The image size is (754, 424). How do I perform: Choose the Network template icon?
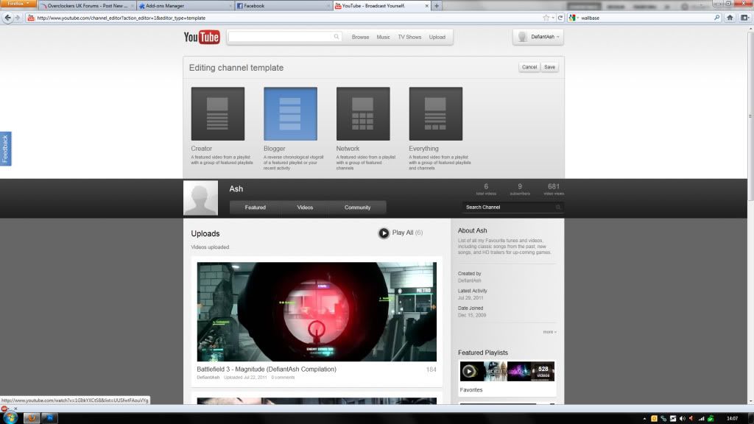(363, 114)
